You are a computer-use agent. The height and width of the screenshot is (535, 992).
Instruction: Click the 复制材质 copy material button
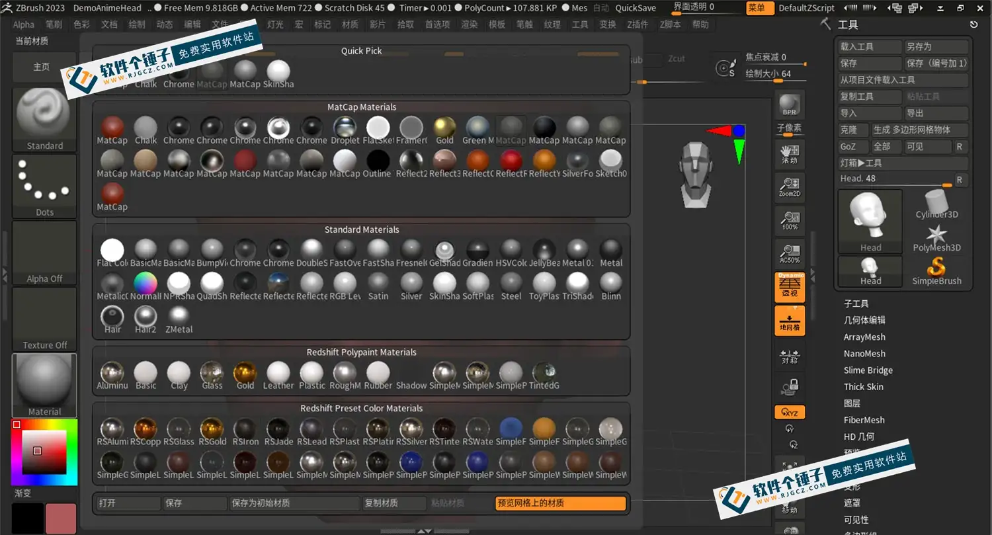(394, 503)
